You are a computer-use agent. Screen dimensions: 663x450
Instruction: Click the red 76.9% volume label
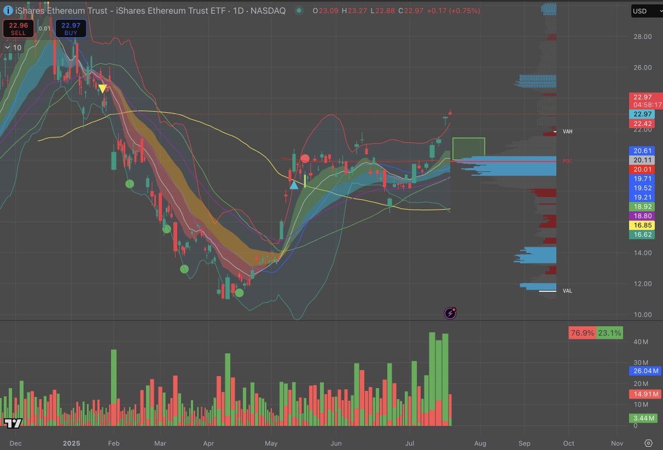[x=582, y=333]
